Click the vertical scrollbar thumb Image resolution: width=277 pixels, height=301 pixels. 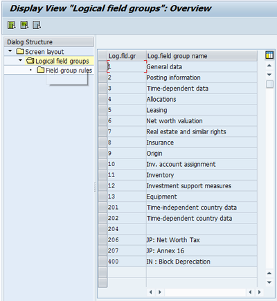point(269,84)
